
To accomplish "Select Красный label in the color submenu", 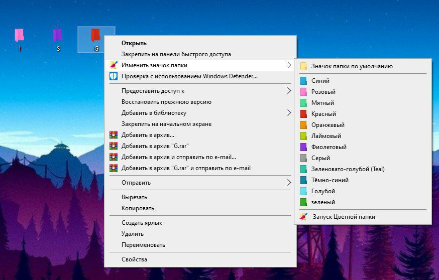I will (x=323, y=114).
